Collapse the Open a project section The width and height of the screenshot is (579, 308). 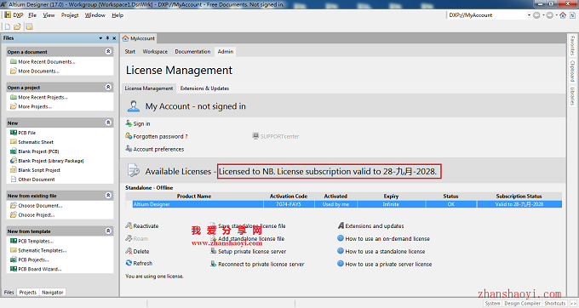[x=108, y=87]
